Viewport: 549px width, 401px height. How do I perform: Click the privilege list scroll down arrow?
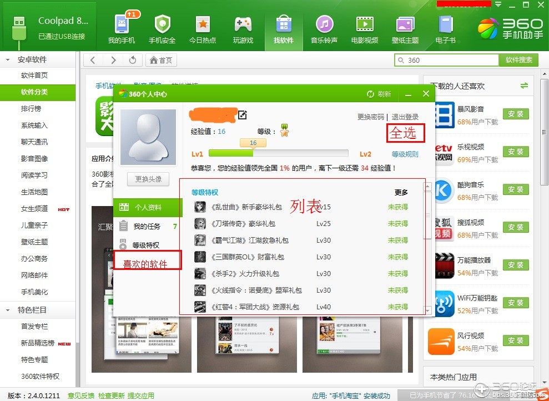point(427,310)
